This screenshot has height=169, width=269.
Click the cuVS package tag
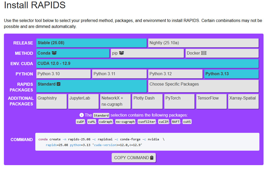click(187, 122)
